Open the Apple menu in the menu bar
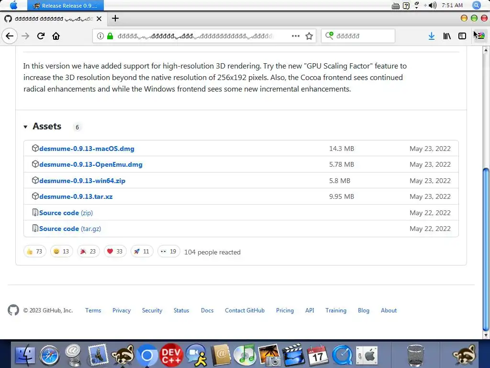Viewport: 490px width, 368px height. [x=14, y=5]
